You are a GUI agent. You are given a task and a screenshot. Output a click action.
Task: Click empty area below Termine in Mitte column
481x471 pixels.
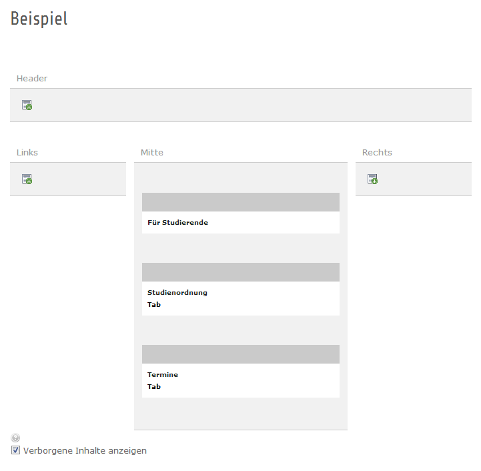point(240,414)
